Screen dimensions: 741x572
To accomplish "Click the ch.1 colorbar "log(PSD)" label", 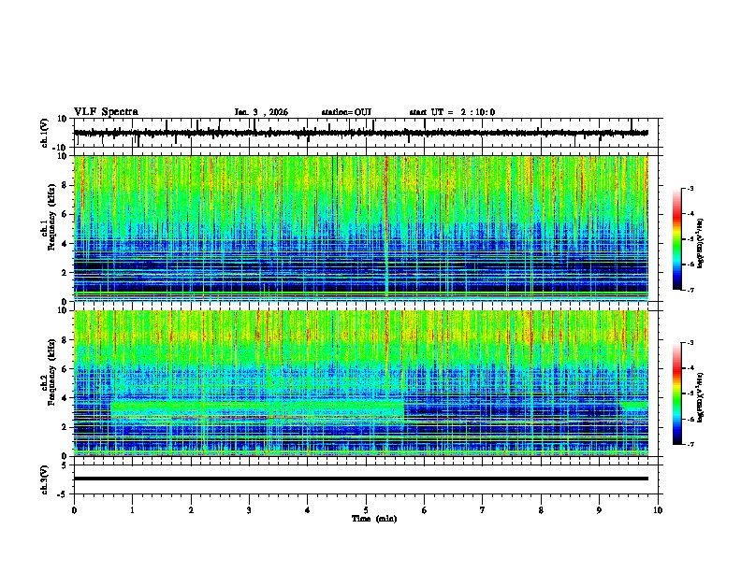I will (x=701, y=243).
